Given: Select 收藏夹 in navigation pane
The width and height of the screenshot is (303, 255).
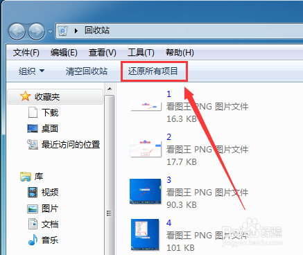Looking at the screenshot, I should [x=55, y=96].
